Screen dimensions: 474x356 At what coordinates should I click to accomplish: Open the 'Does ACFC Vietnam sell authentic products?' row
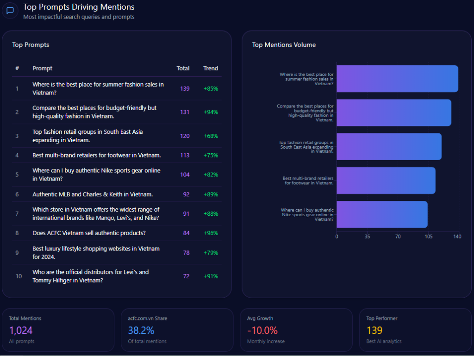[x=89, y=233]
